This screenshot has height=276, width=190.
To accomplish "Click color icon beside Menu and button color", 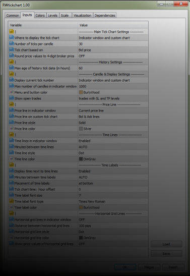I will tap(12, 92).
